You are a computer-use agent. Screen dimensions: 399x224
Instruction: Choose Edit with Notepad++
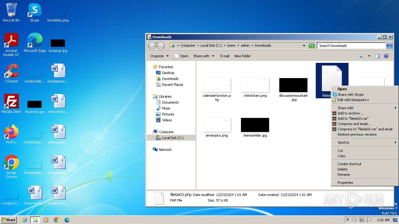[364, 100]
